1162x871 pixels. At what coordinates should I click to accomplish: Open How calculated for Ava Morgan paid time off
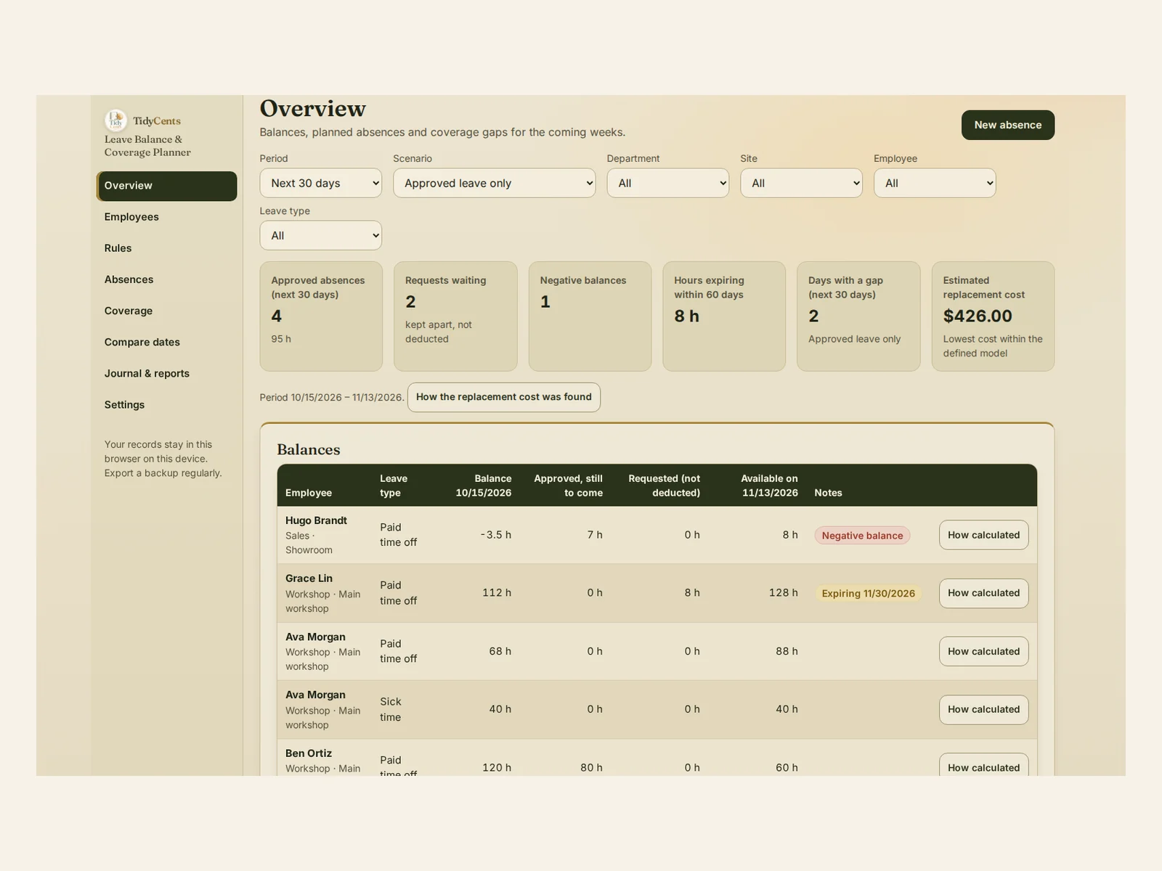[x=983, y=652]
